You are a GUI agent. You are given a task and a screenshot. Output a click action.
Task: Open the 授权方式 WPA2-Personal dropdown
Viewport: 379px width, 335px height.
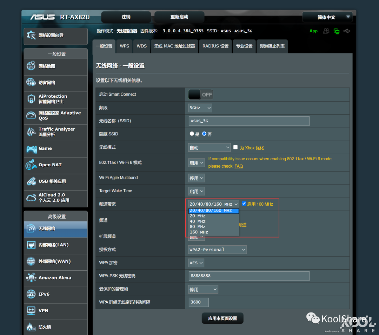pyautogui.click(x=217, y=250)
